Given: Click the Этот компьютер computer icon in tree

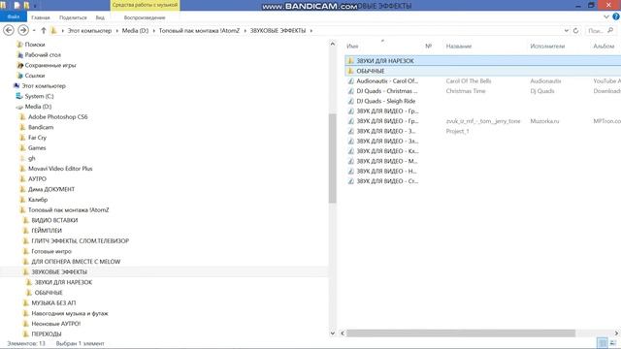Looking at the screenshot, I should click(x=16, y=85).
